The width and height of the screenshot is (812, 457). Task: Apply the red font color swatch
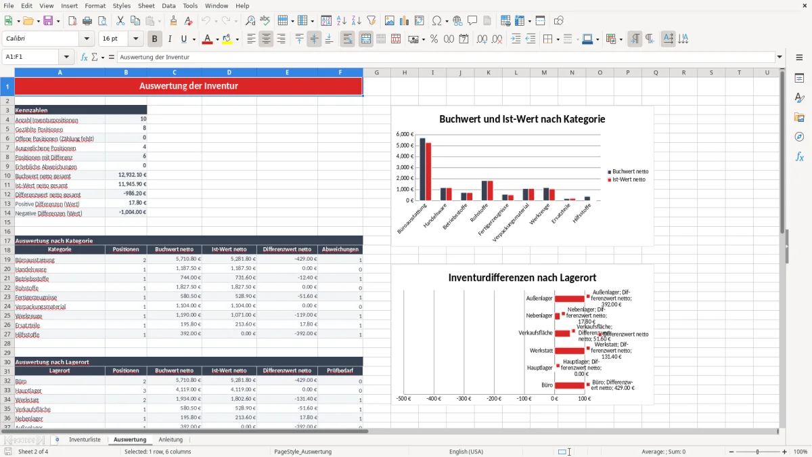coord(207,39)
